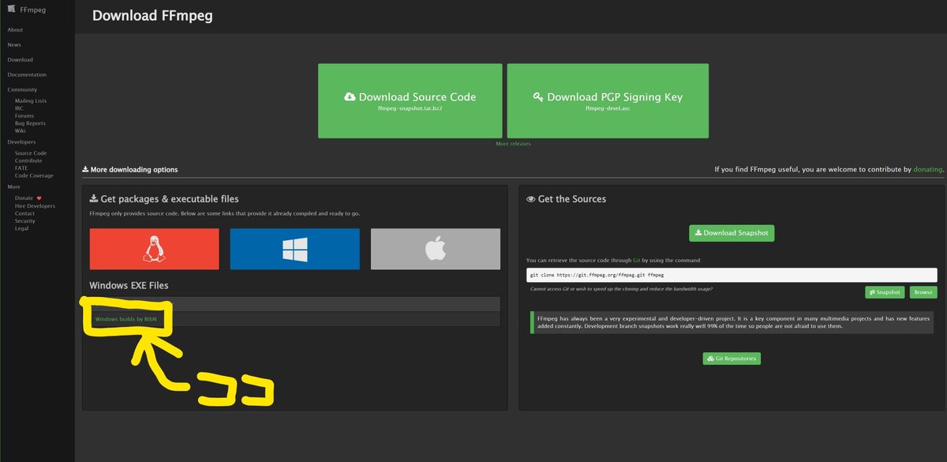Click the small Snapshot button

[885, 292]
